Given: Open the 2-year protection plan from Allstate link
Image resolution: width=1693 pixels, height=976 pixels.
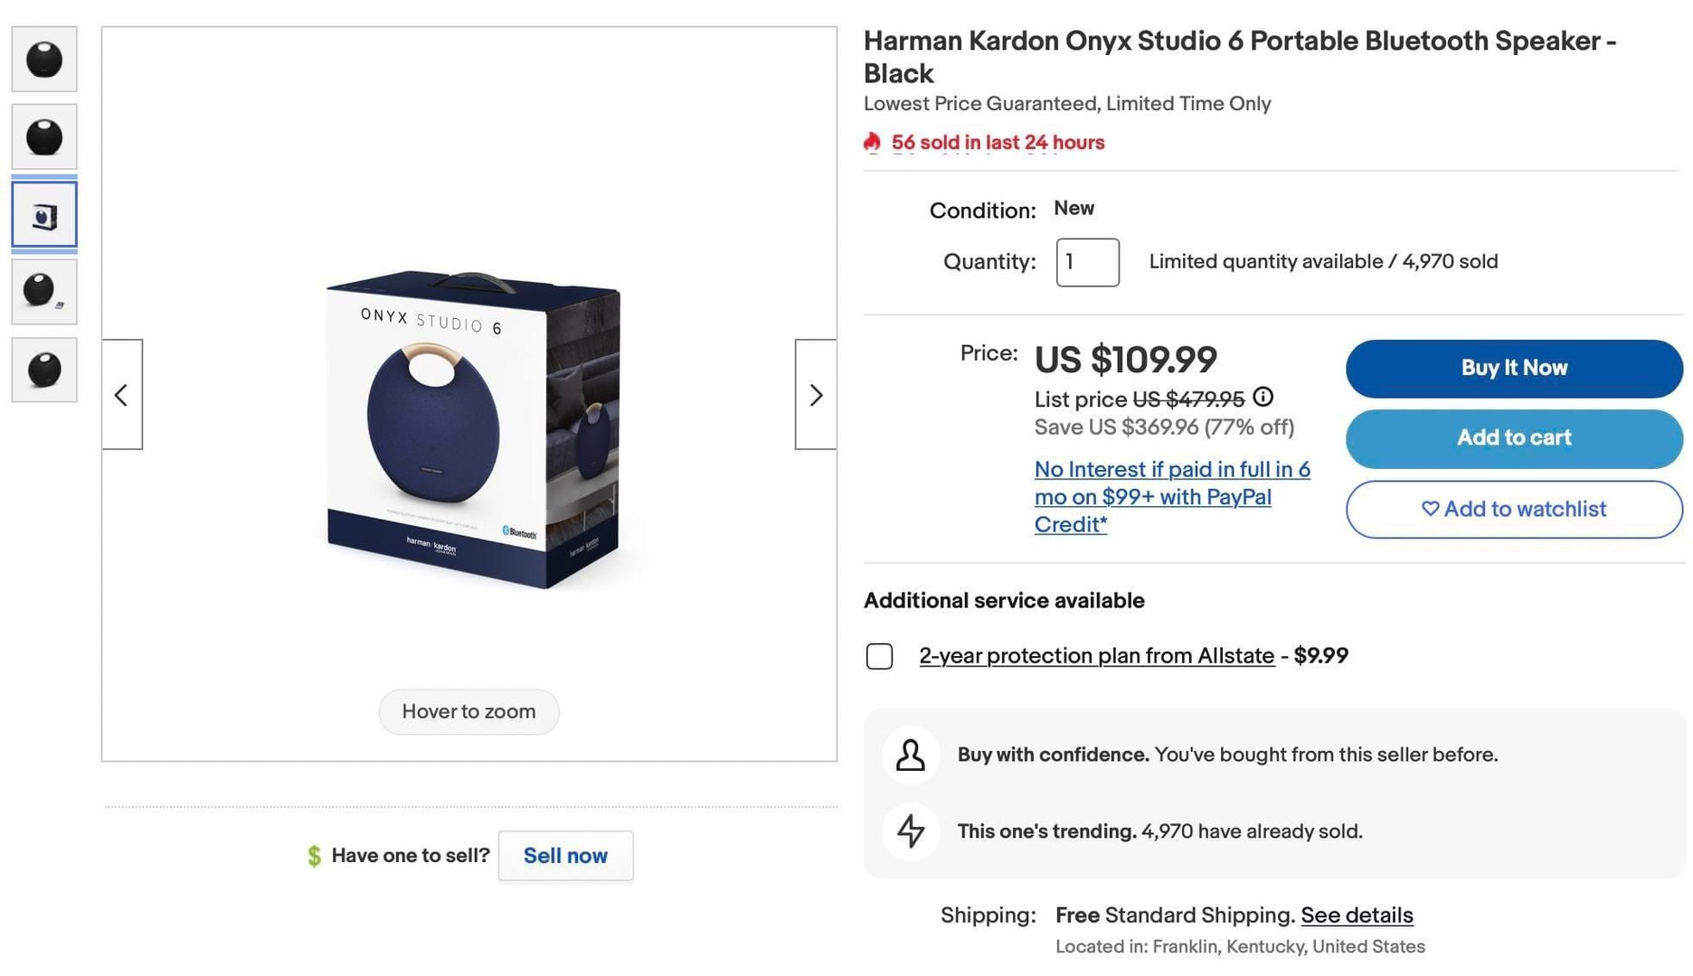Looking at the screenshot, I should click(1096, 655).
